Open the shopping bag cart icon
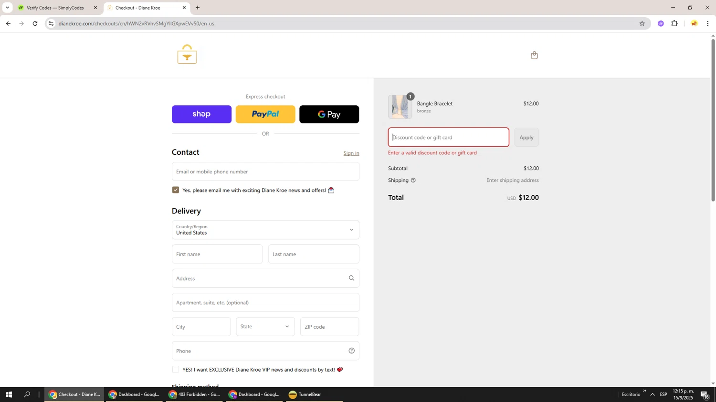 (x=534, y=55)
